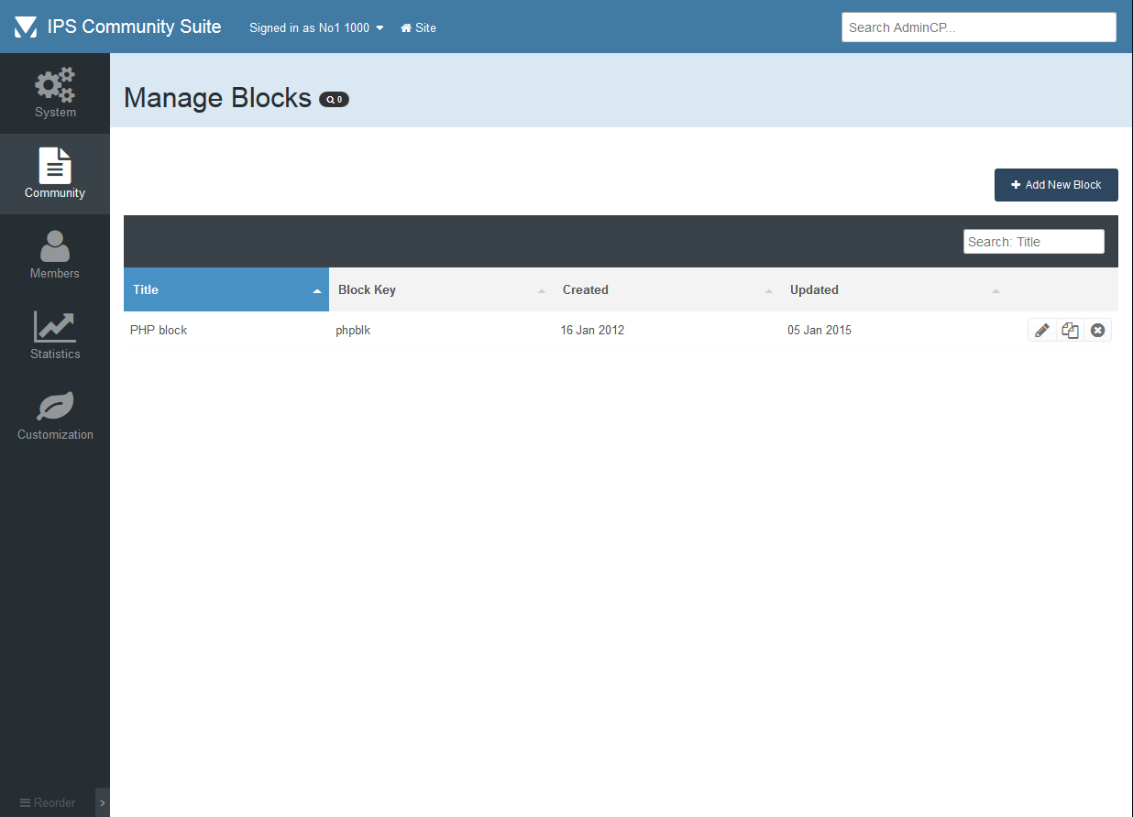Expand the sidebar using the chevron arrow
1133x817 pixels.
coord(103,802)
